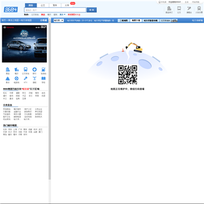Click the favorites button in blue sidebar bar
Screen dimensions: 204x204
coord(43,20)
